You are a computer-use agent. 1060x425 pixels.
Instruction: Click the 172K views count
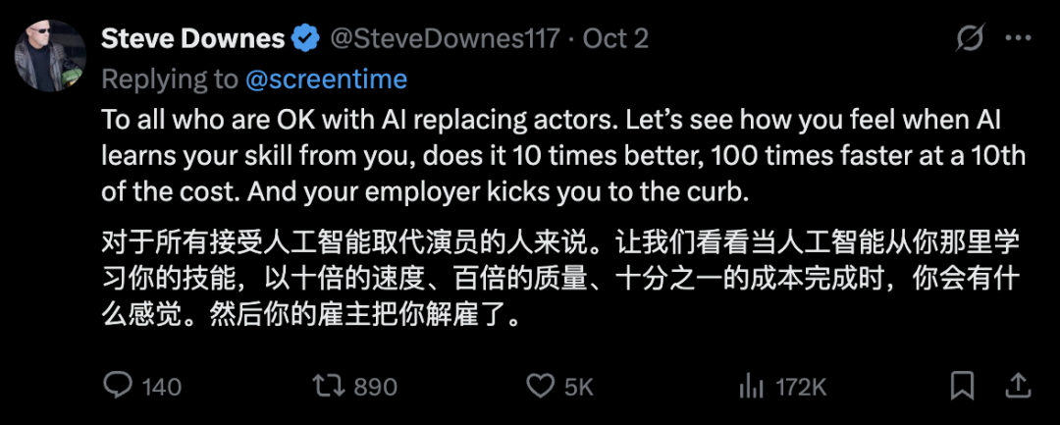800,386
